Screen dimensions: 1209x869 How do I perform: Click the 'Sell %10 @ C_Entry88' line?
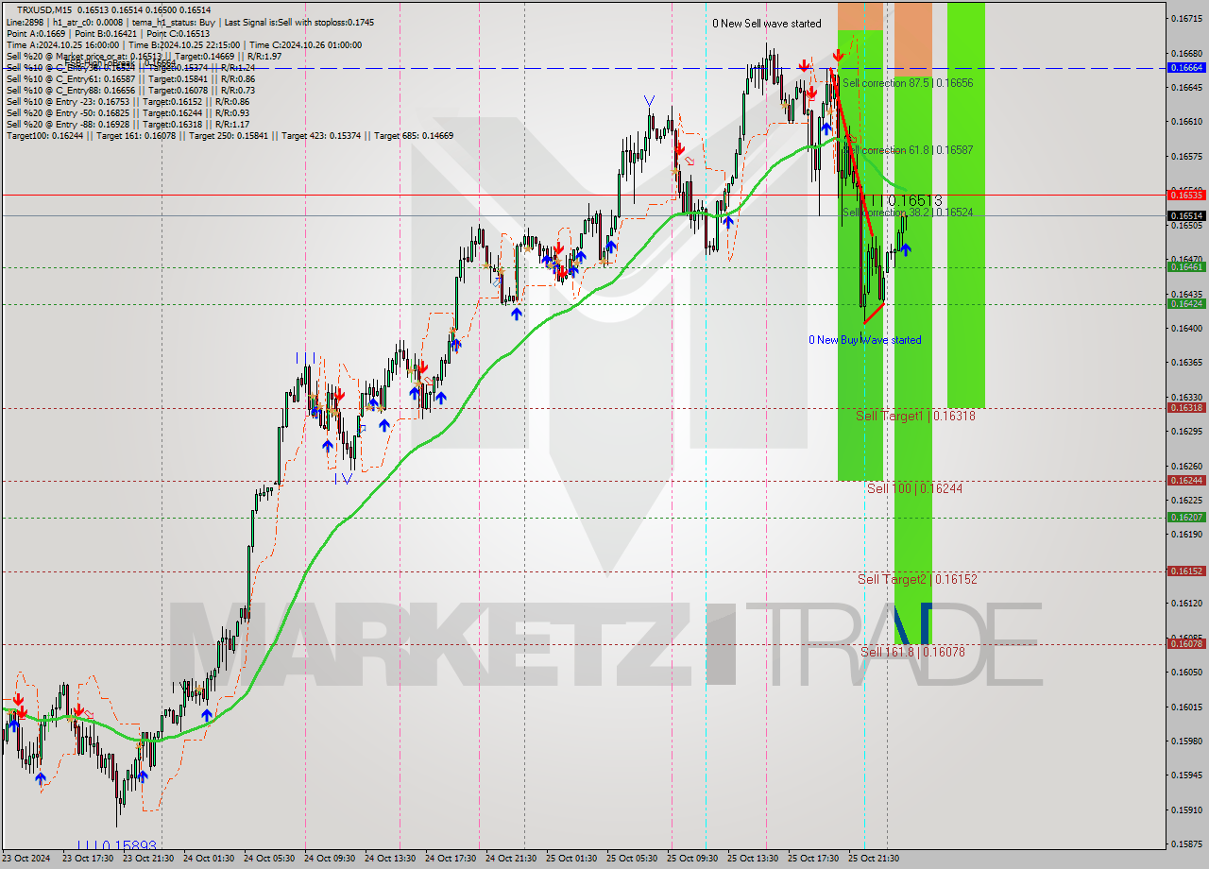click(x=129, y=90)
